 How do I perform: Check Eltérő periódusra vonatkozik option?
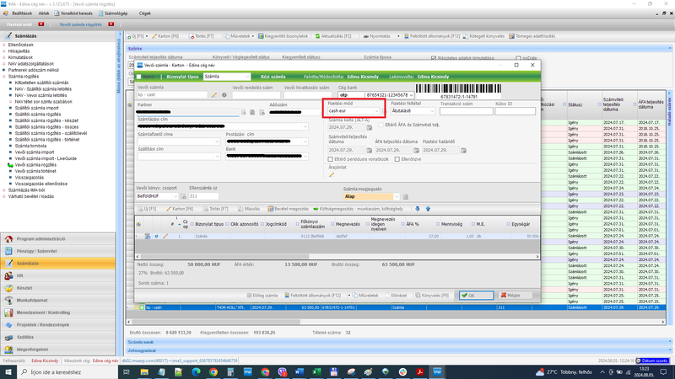point(331,158)
